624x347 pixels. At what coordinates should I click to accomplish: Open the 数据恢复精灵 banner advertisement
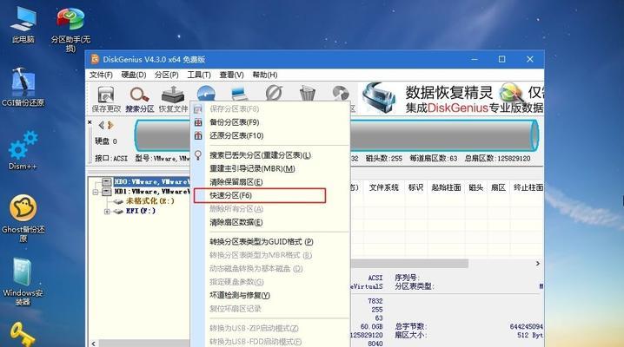pos(453,99)
